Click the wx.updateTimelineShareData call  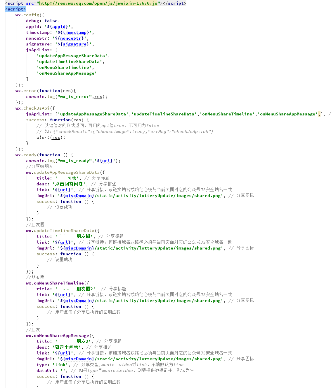click(63, 231)
